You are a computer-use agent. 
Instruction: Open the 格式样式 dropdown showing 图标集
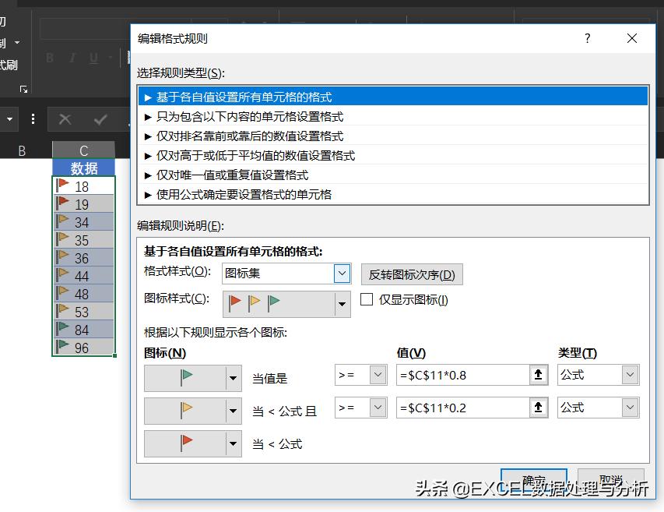pos(340,274)
